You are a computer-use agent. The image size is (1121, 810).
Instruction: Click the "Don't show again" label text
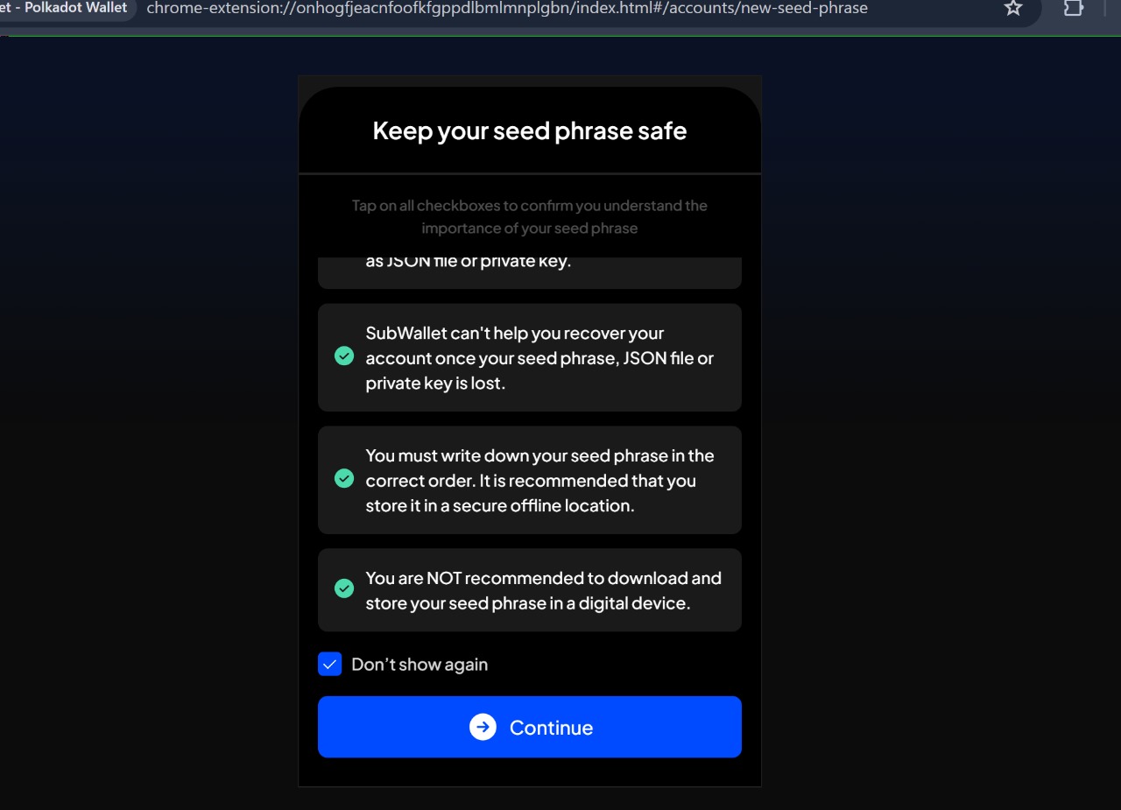pos(419,665)
